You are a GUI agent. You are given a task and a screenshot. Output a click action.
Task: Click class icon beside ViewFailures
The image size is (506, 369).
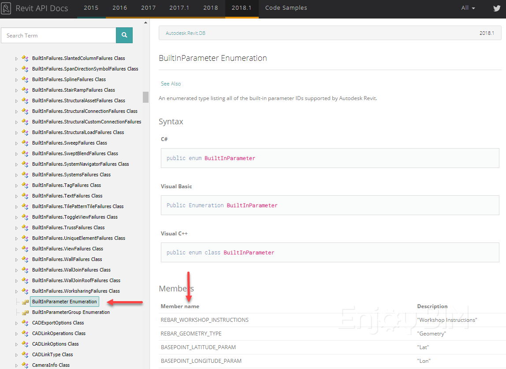click(25, 249)
